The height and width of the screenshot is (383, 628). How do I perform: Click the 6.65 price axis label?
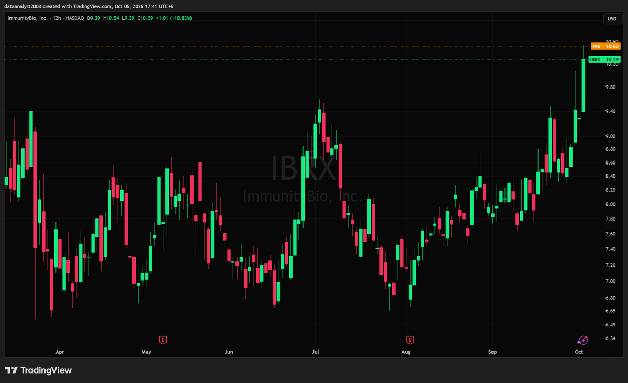(x=611, y=311)
